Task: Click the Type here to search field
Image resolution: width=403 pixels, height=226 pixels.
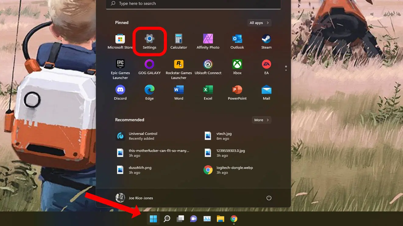Action: pyautogui.click(x=193, y=4)
